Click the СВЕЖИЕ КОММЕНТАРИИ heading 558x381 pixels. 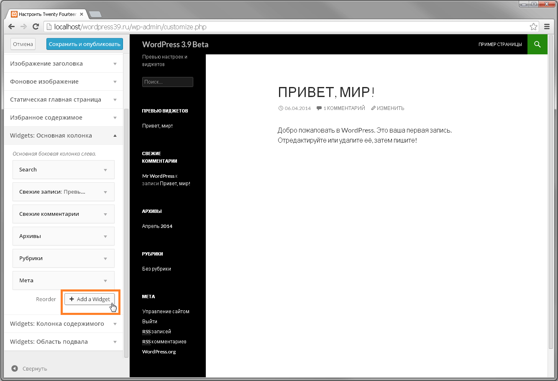click(160, 157)
